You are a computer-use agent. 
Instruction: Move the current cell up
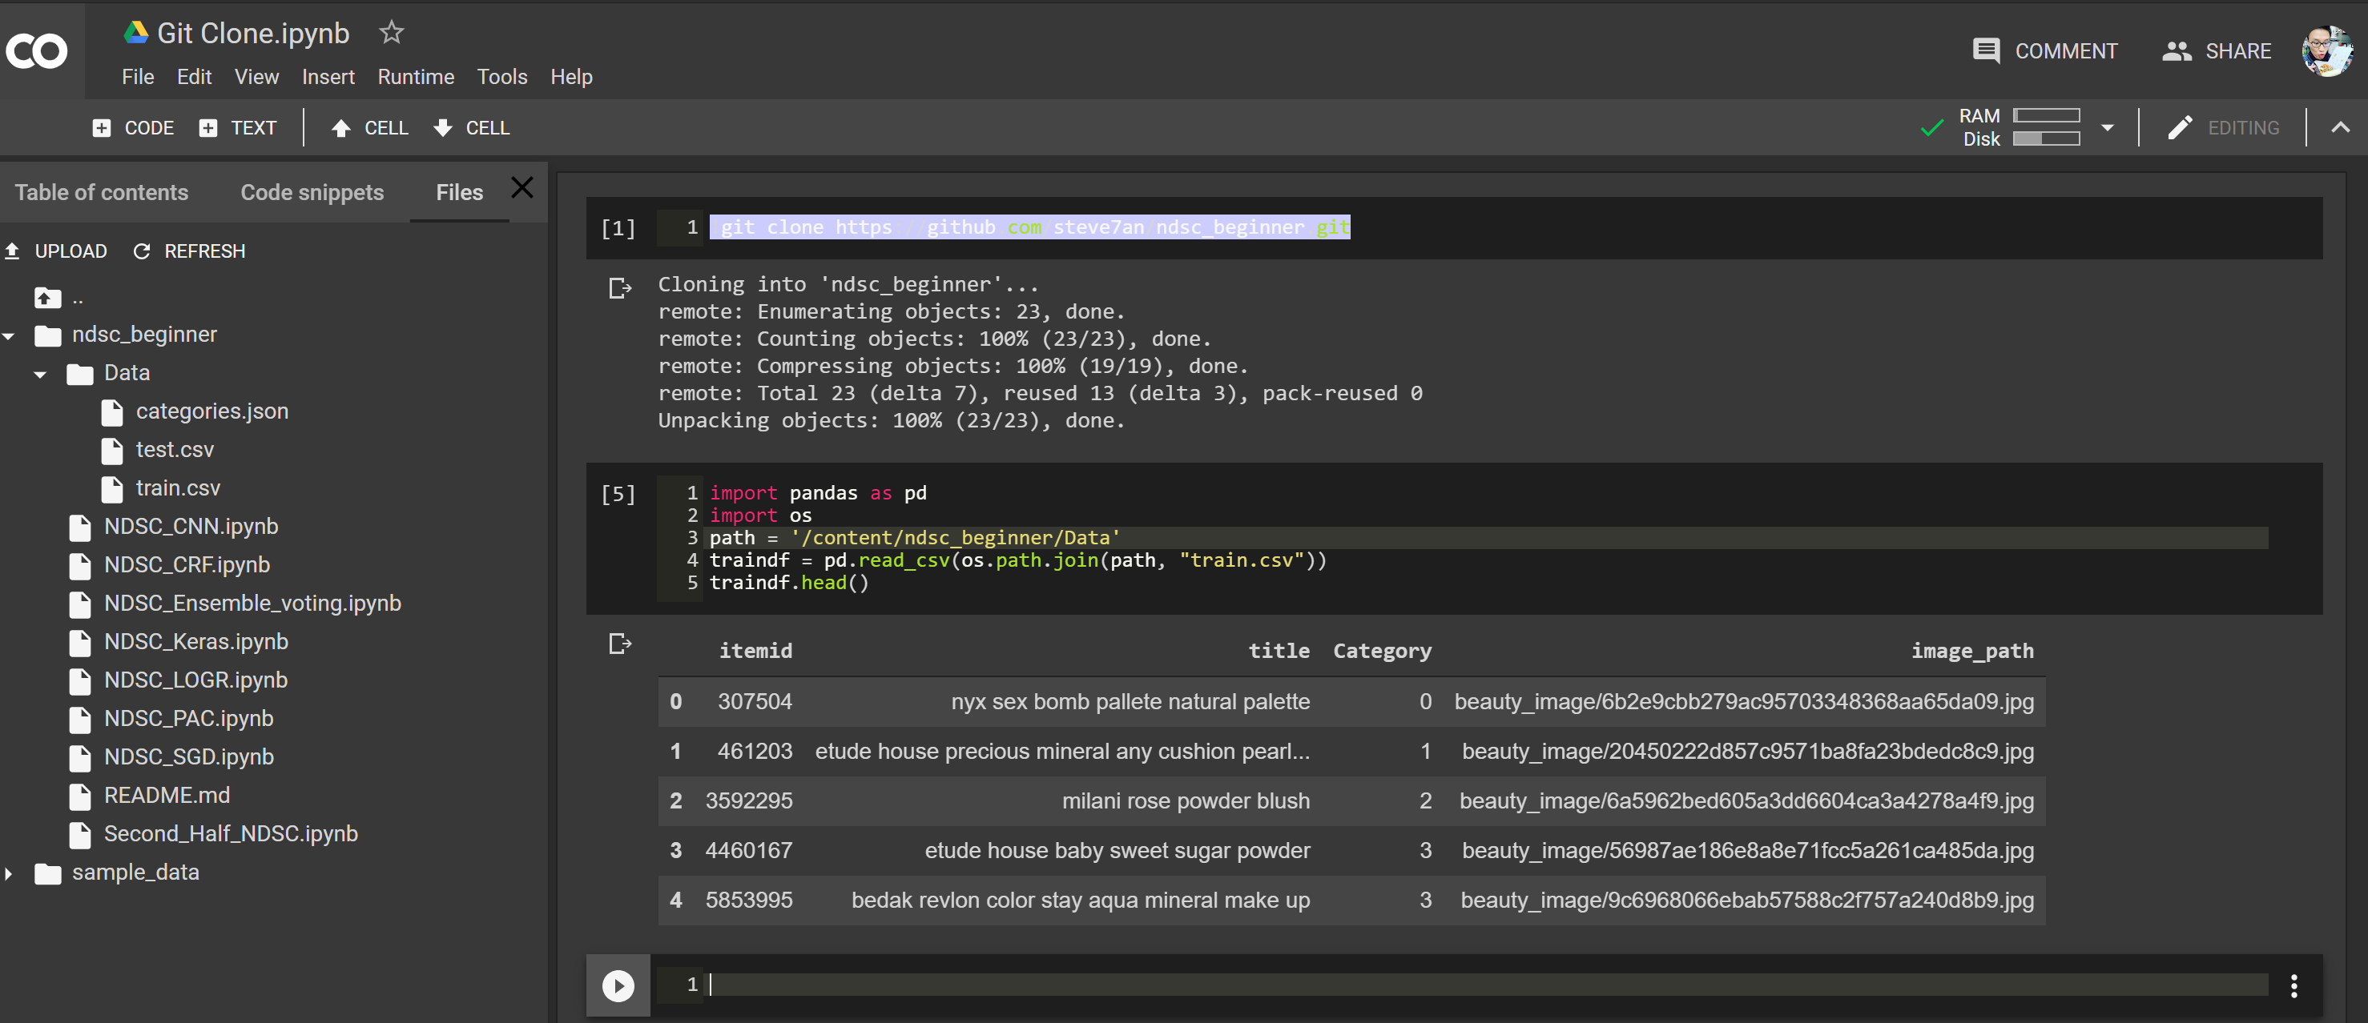(370, 127)
